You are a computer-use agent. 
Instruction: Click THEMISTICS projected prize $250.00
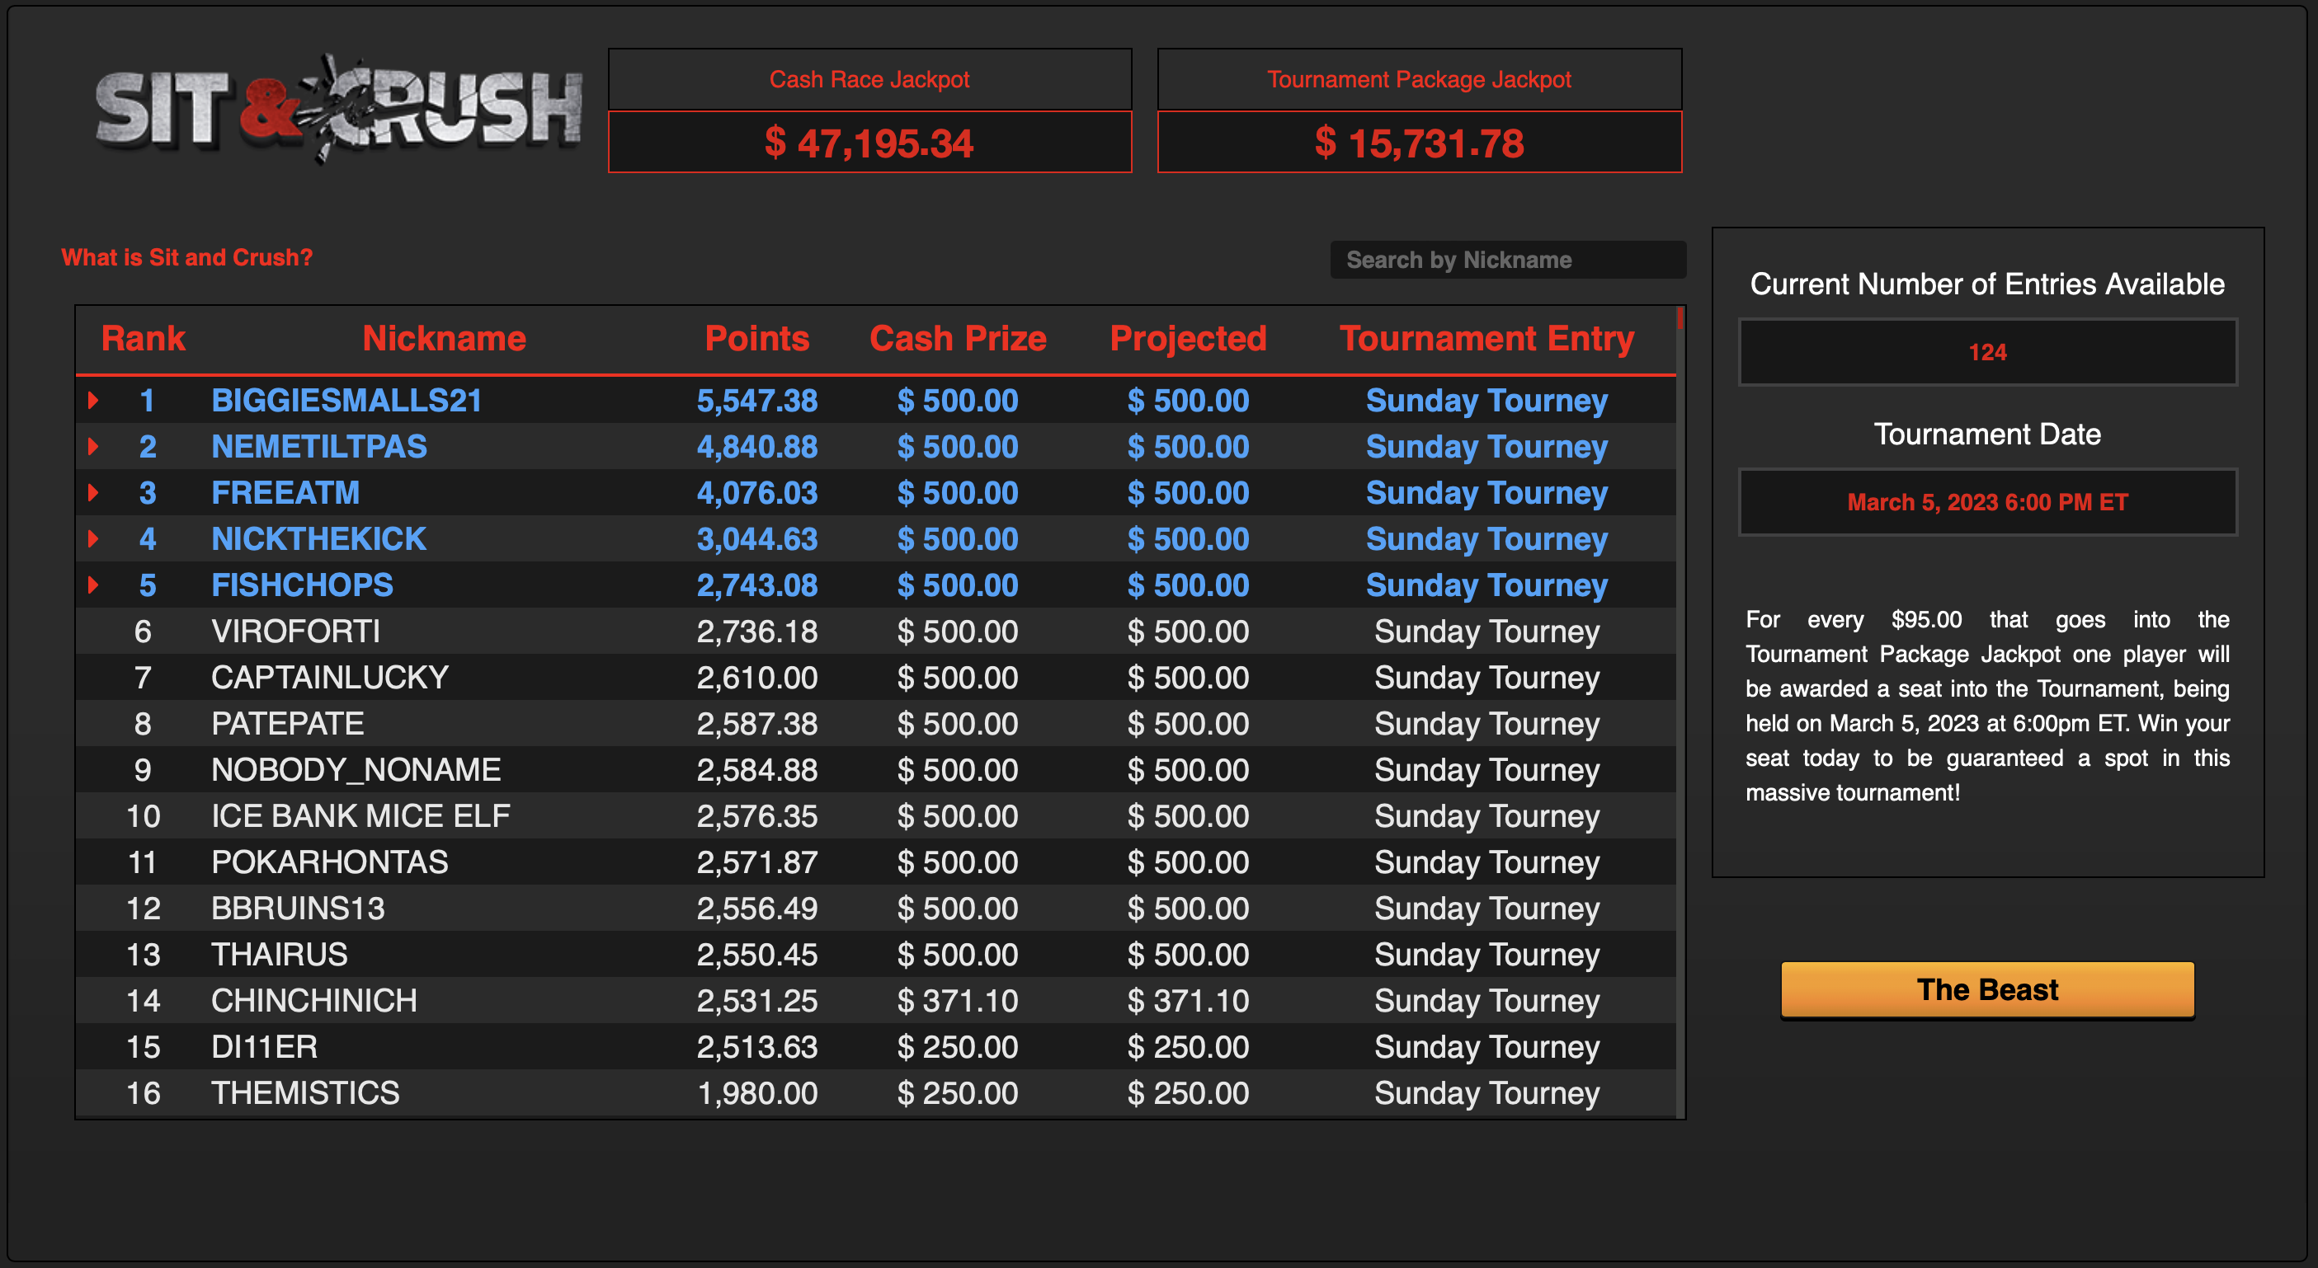click(x=1188, y=1092)
